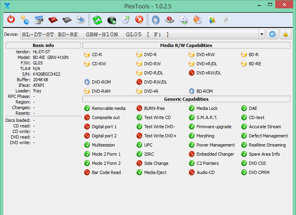The height and width of the screenshot is (215, 296).
Task: Click the Vendor value HL-DT-ST
Action: 41,52
